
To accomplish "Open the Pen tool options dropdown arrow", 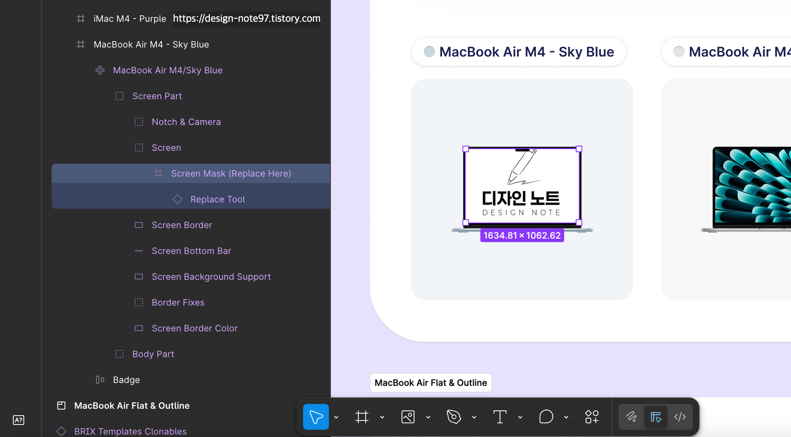I will (474, 417).
